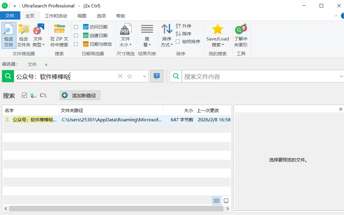
Task: Remove the 文件 filter tag with ×
Action: [46, 65]
